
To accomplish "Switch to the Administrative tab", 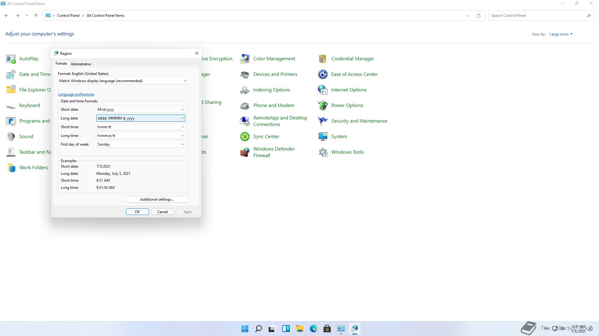I will coord(81,64).
